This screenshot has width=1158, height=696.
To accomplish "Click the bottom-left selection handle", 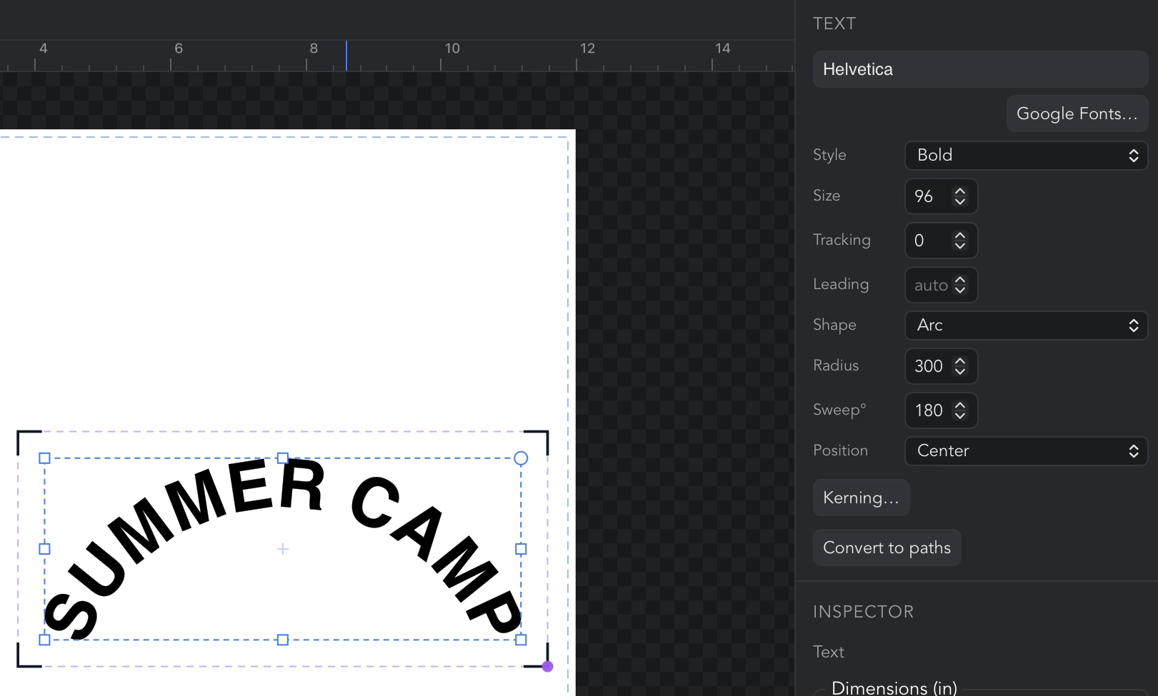I will click(x=44, y=640).
